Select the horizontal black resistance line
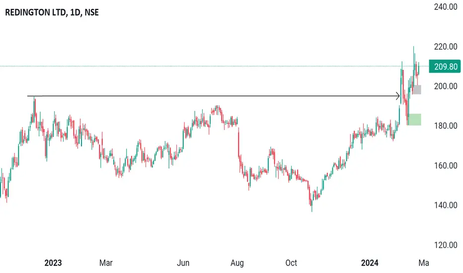The height and width of the screenshot is (273, 463). pyautogui.click(x=214, y=96)
